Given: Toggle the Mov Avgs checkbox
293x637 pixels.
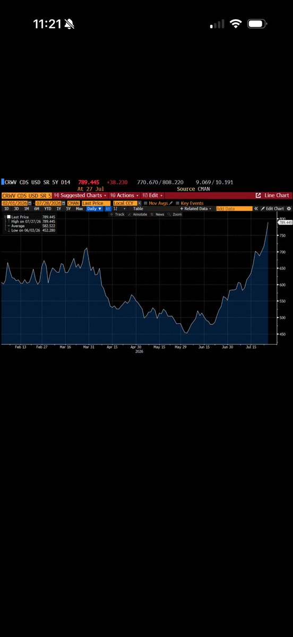Looking at the screenshot, I should (146, 203).
